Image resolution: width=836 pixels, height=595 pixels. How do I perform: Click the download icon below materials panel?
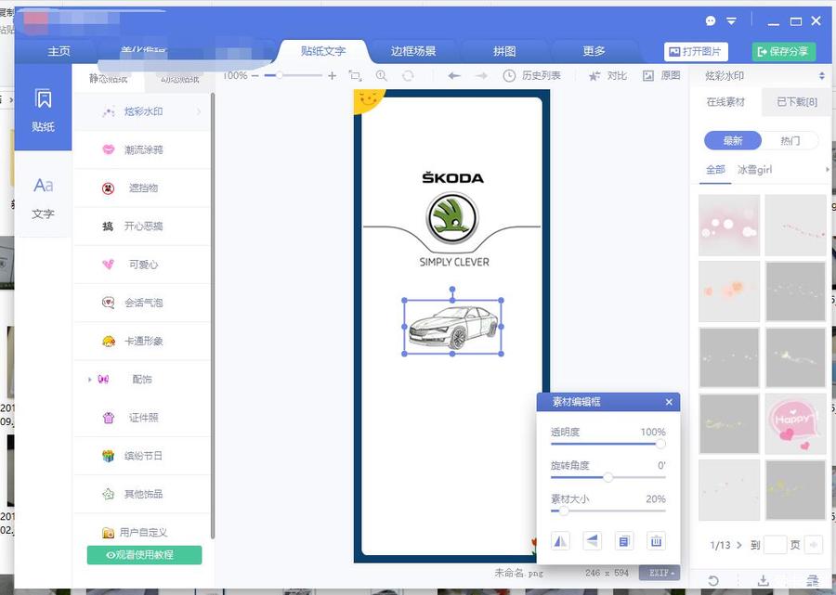point(763,580)
